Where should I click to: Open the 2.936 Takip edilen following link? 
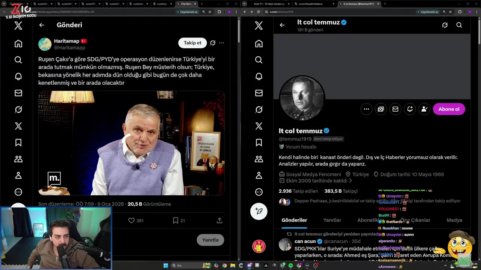[298, 191]
